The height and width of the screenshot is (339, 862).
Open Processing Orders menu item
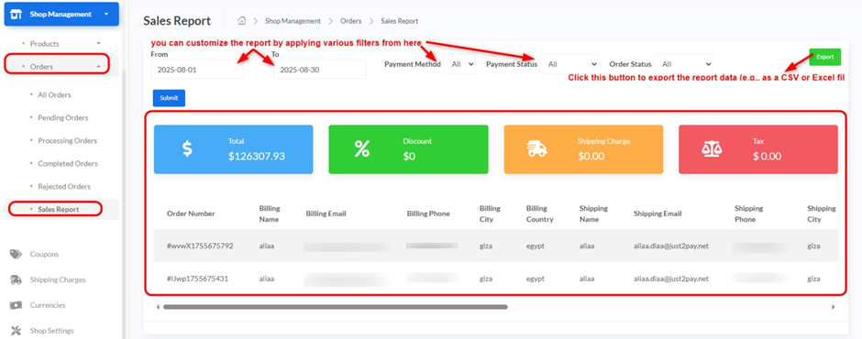(67, 141)
